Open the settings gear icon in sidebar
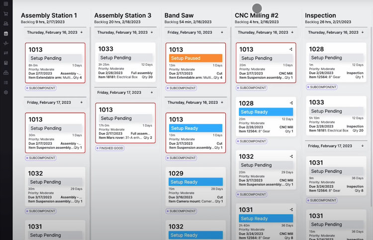The width and height of the screenshot is (373, 240). point(6,93)
